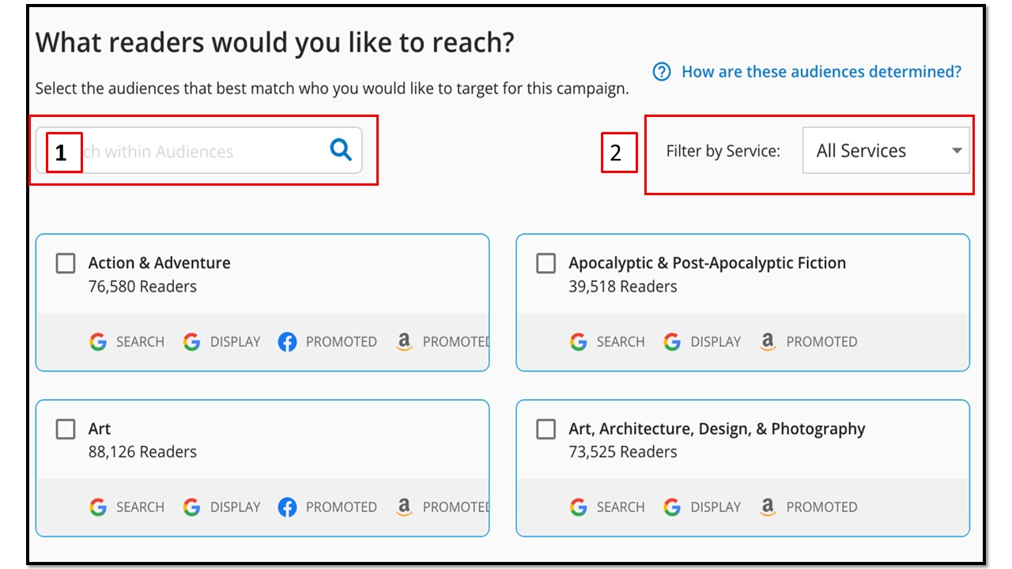This screenshot has width=1012, height=569.
Task: Click the Action & Adventure audience title
Action: 160,263
